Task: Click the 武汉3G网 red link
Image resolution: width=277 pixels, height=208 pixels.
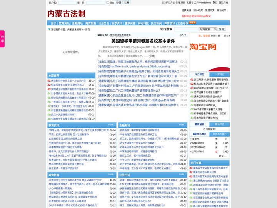Action: click(x=197, y=16)
